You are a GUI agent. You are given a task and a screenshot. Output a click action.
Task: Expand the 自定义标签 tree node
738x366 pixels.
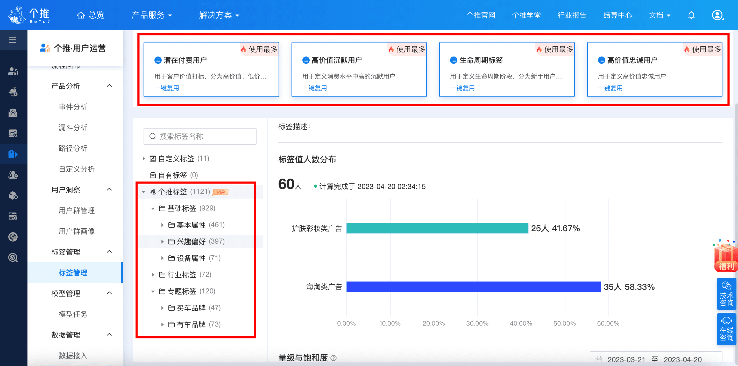point(144,158)
